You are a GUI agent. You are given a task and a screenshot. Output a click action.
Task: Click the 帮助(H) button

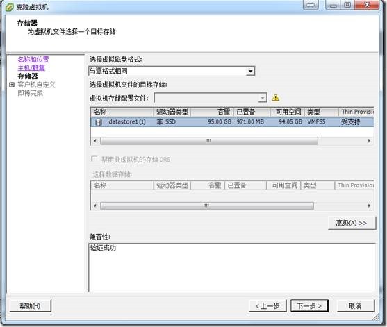[30, 306]
